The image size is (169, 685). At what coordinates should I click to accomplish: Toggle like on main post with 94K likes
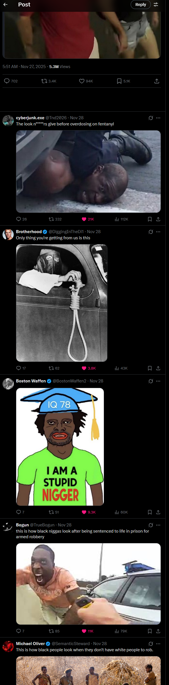pos(86,81)
